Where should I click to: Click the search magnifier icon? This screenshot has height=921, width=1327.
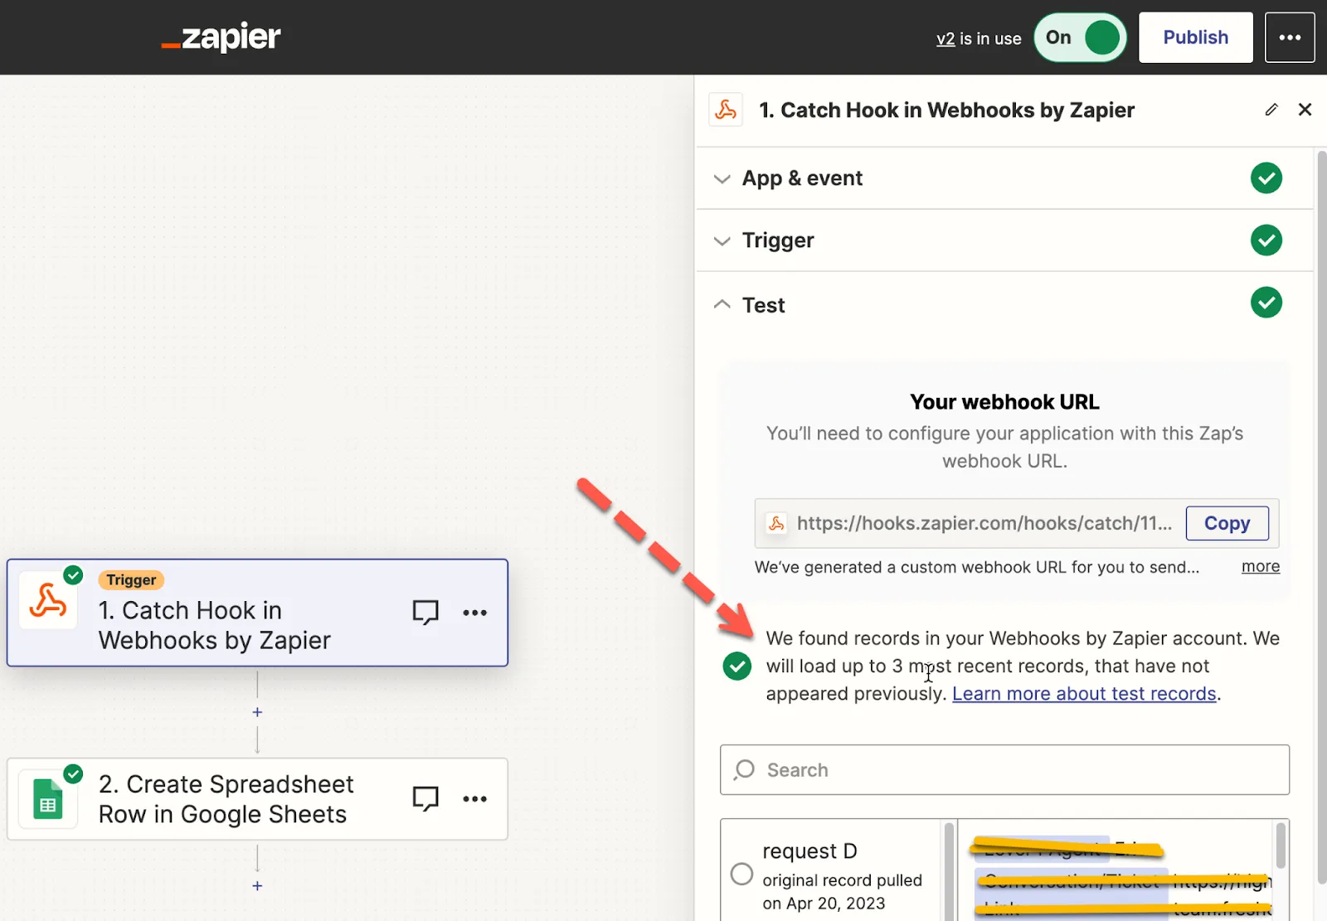[745, 769]
